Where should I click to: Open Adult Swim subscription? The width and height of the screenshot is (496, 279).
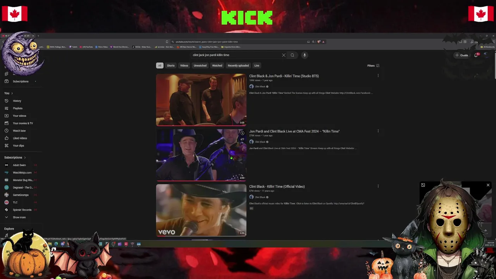[19, 165]
